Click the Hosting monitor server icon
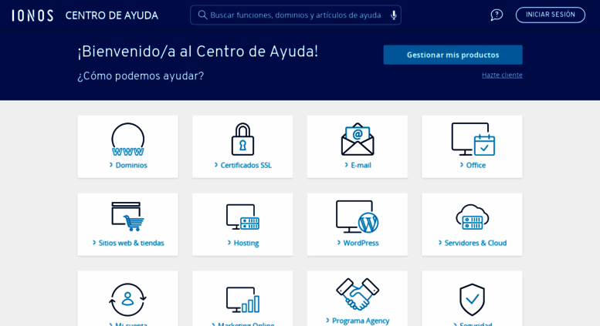Image resolution: width=600 pixels, height=326 pixels. coord(242,217)
